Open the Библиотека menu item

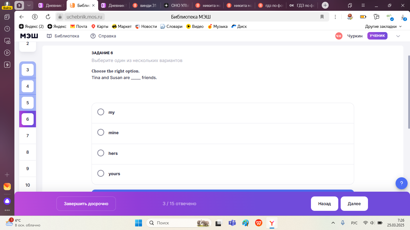click(63, 36)
